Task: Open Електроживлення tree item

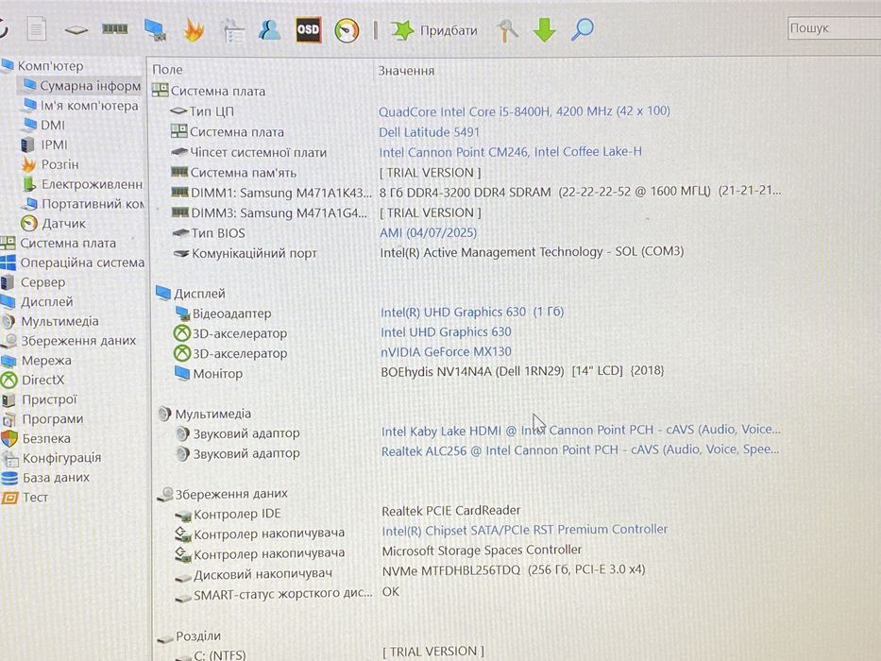Action: tap(82, 184)
